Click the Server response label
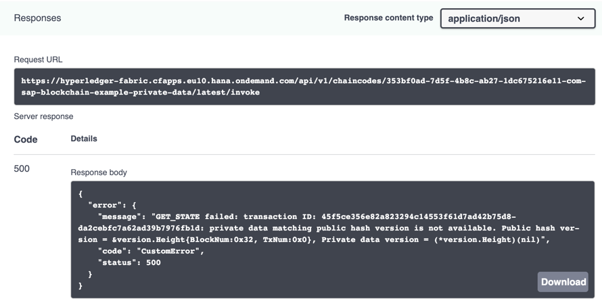 (43, 116)
